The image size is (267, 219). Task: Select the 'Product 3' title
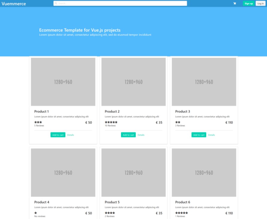(182, 111)
